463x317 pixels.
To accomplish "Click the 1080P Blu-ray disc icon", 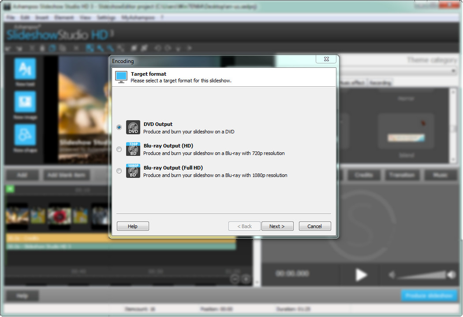I will pyautogui.click(x=133, y=171).
